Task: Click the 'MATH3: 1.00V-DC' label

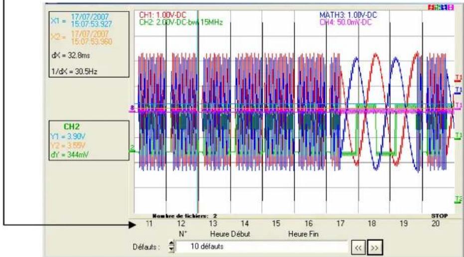Action: [348, 15]
